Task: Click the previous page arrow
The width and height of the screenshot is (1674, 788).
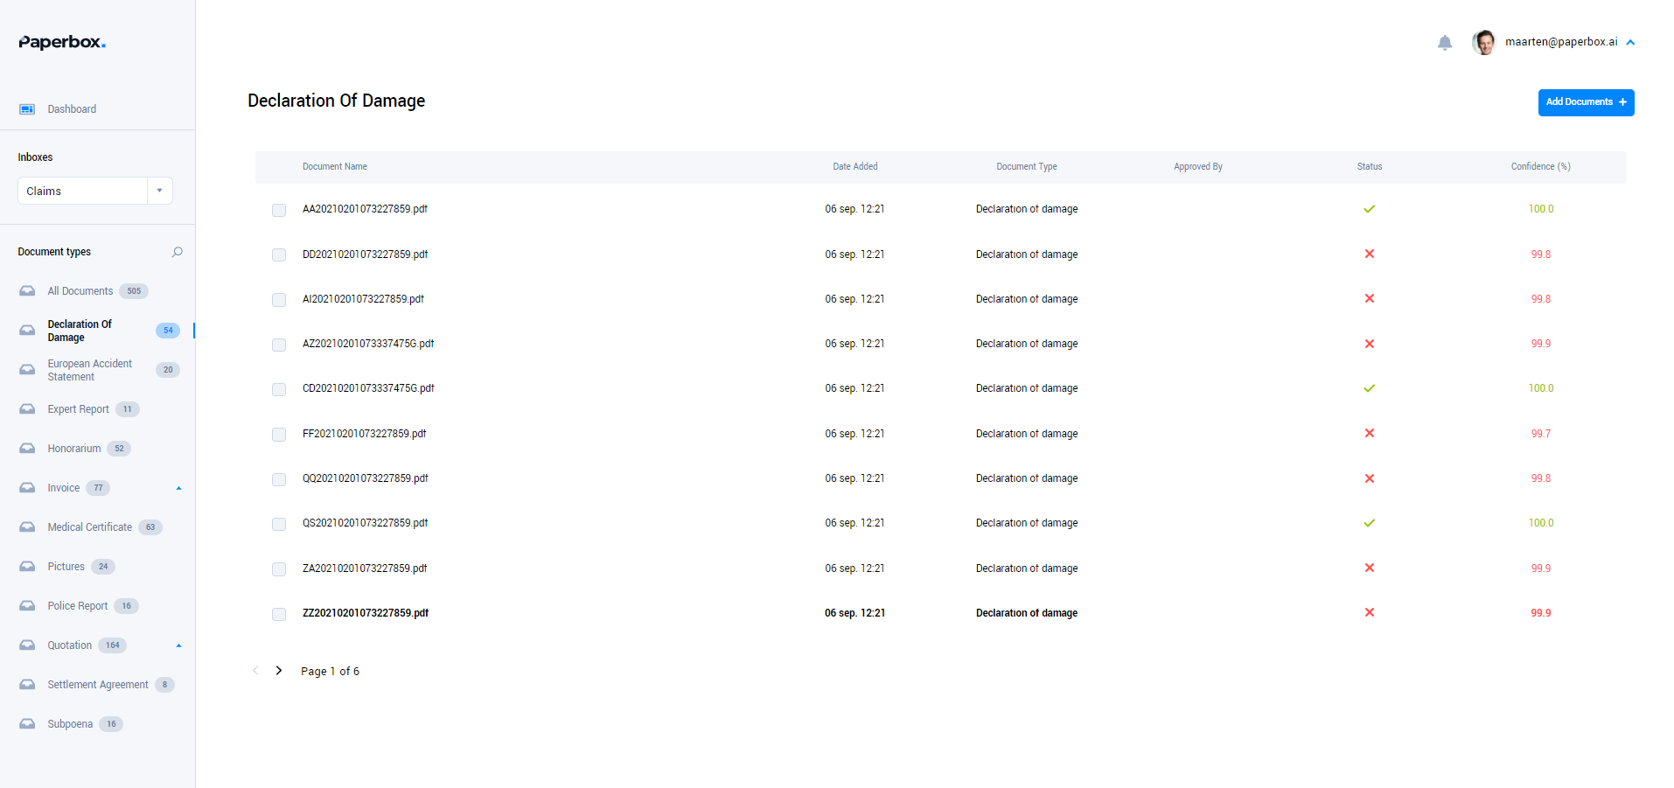Action: pos(255,671)
